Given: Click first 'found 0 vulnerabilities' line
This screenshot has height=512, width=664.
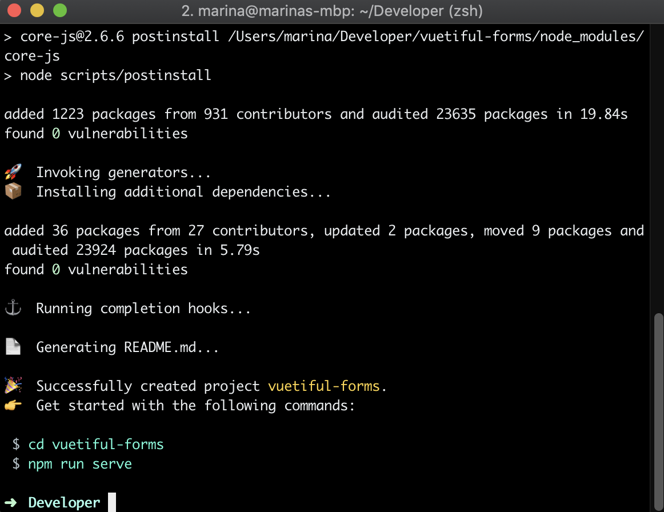Looking at the screenshot, I should pos(96,134).
